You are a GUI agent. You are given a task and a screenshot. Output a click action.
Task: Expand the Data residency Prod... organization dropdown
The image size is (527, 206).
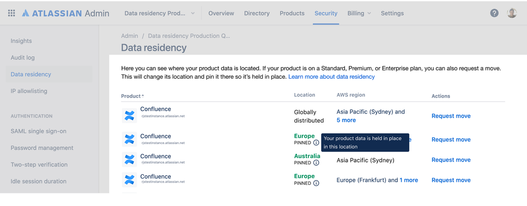click(x=160, y=13)
